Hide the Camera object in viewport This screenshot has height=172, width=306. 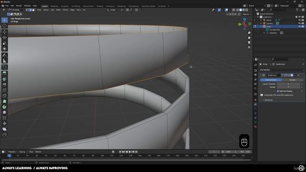point(300,23)
